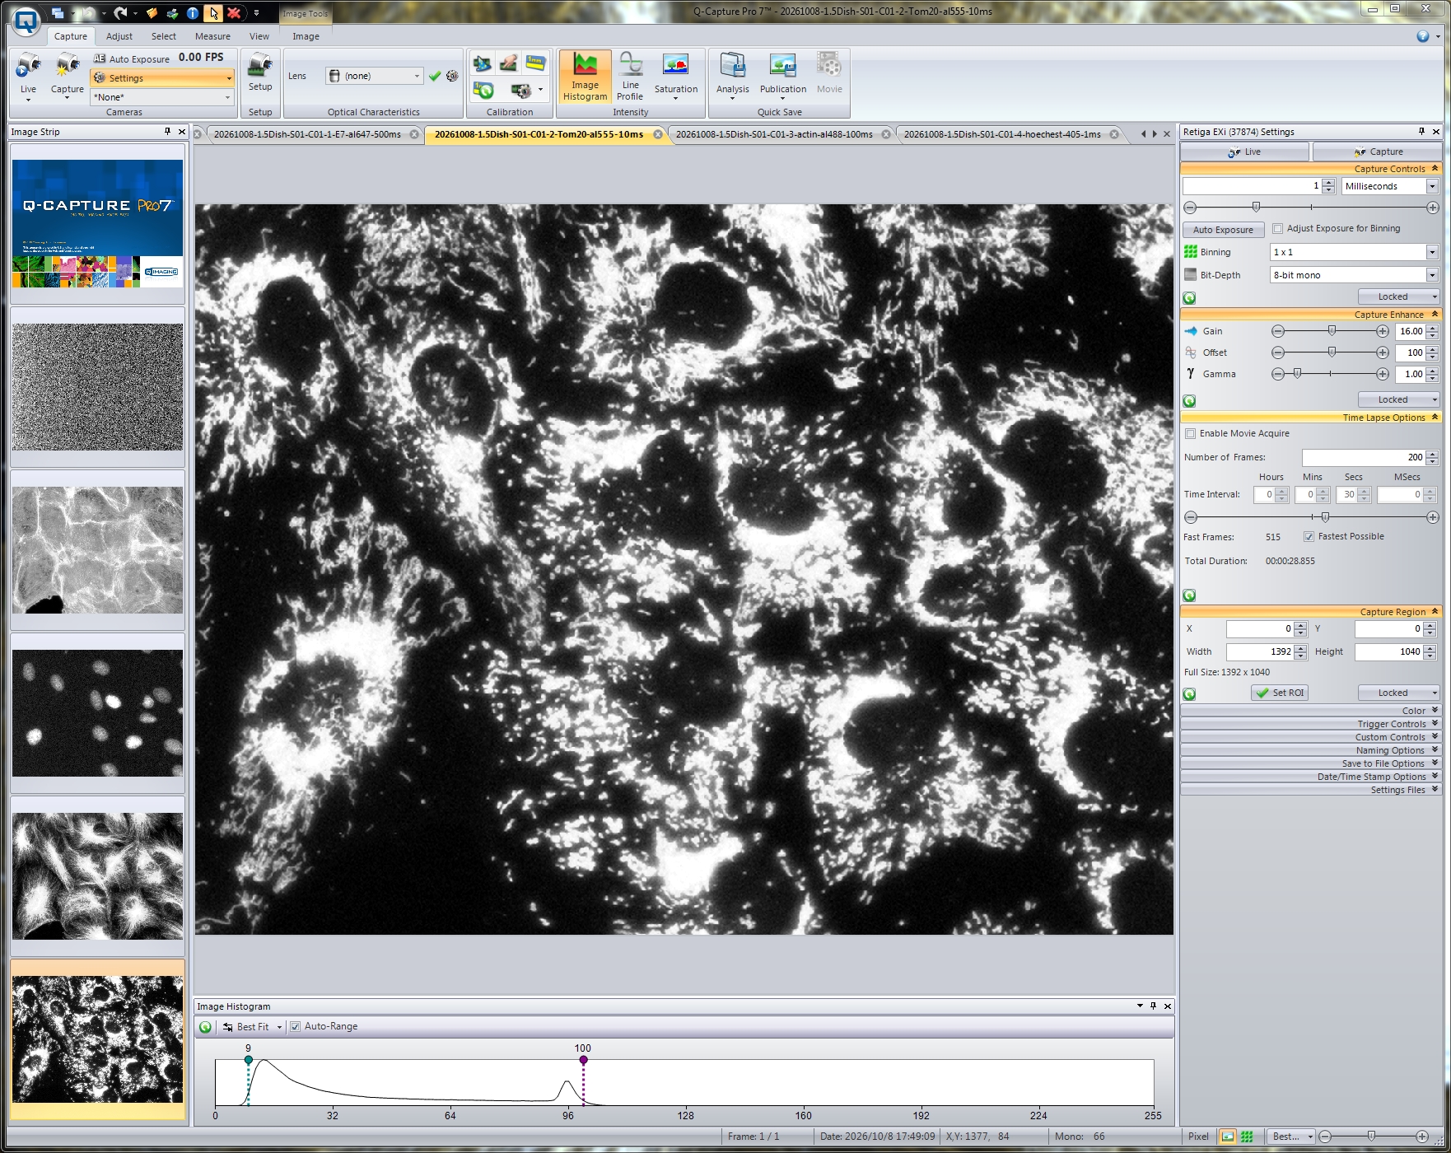This screenshot has height=1153, width=1451.
Task: Click the Gain slider handle
Action: (1332, 330)
